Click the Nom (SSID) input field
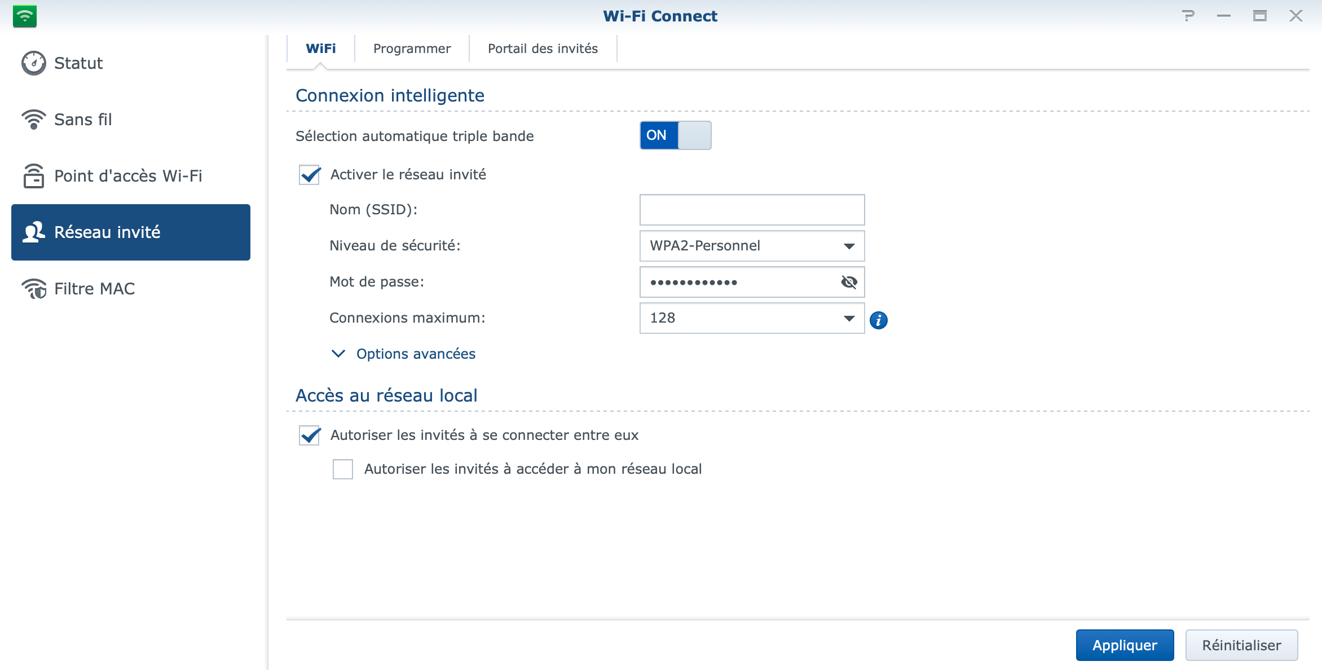Screen dimensions: 1322x670 click(x=752, y=210)
